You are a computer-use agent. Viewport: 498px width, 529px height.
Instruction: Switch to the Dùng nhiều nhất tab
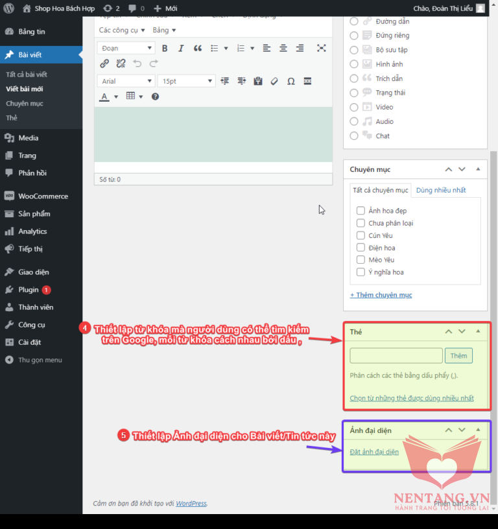(x=441, y=190)
